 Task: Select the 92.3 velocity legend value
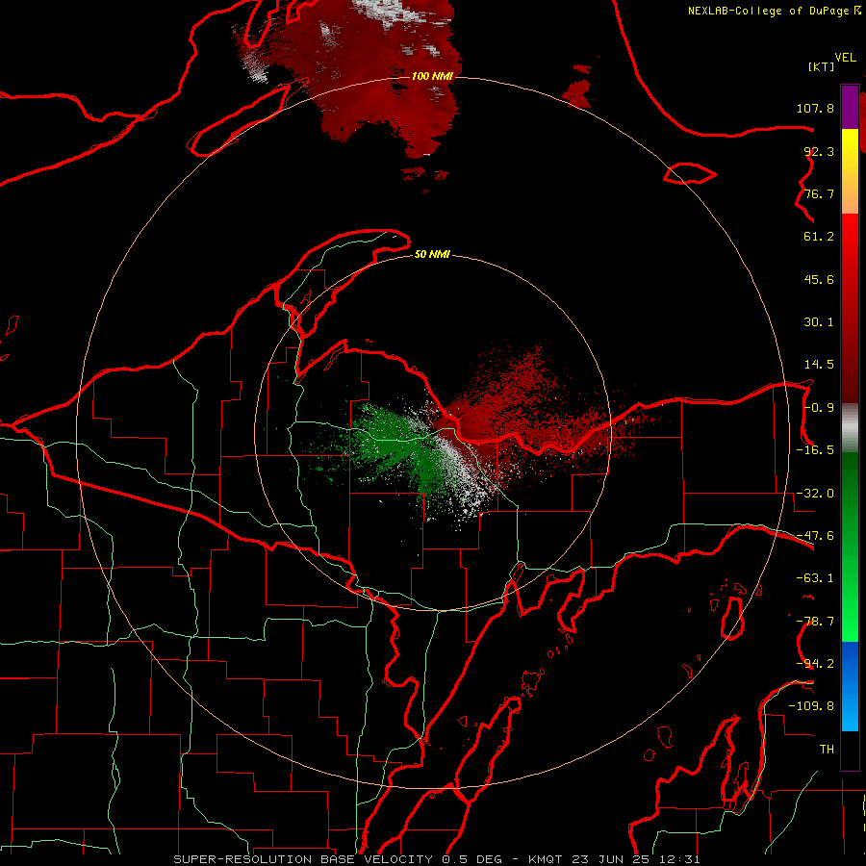(x=819, y=151)
